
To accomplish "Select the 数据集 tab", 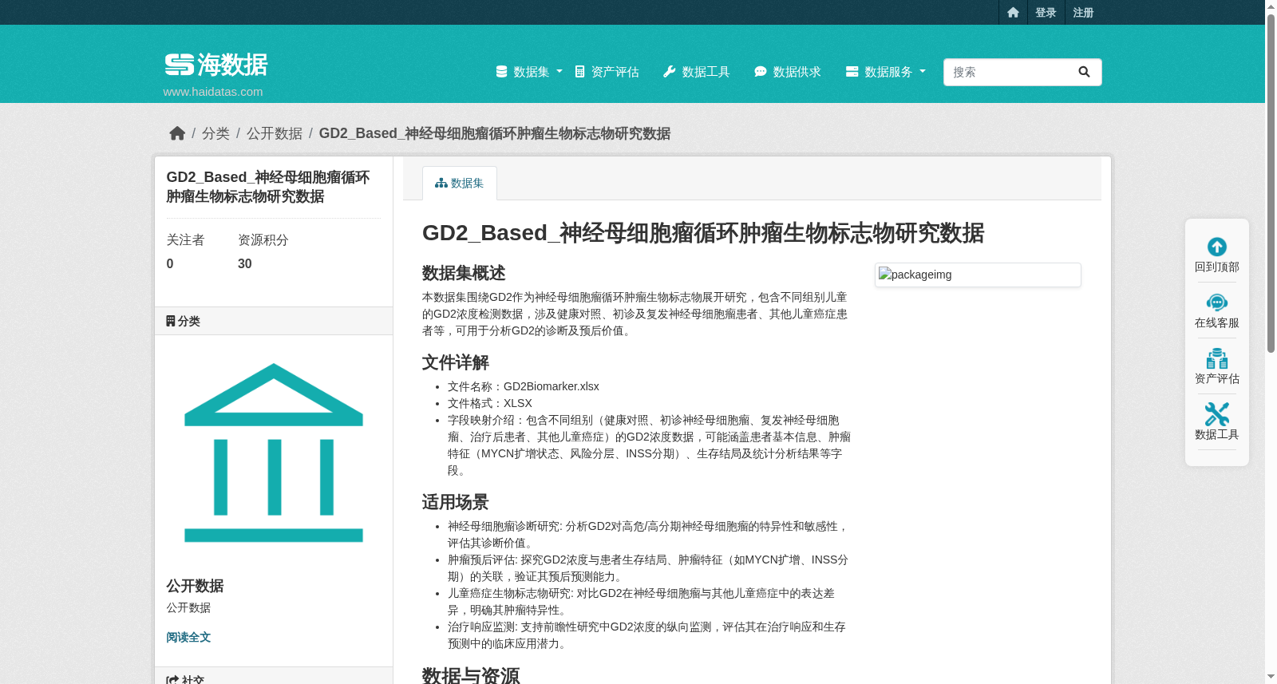I will tap(460, 183).
